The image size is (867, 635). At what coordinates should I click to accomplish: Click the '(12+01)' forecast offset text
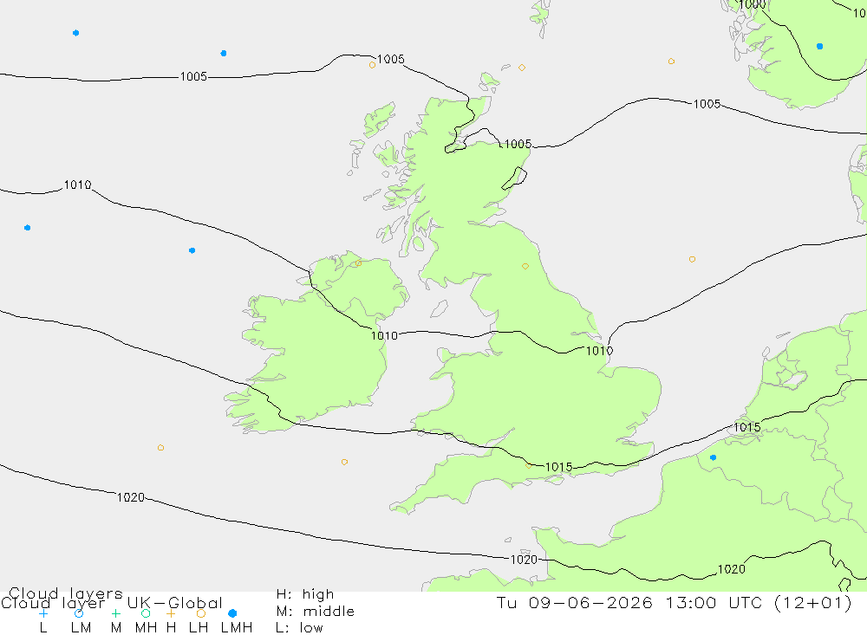[x=813, y=602]
